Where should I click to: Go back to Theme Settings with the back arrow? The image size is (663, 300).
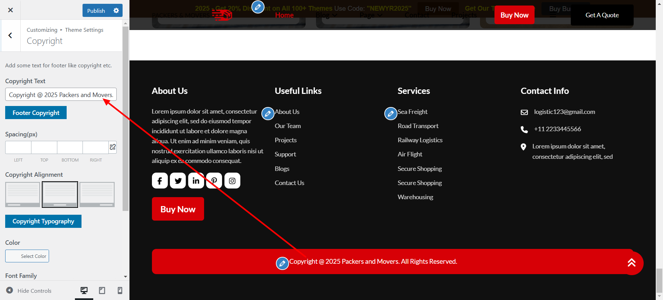click(x=10, y=35)
